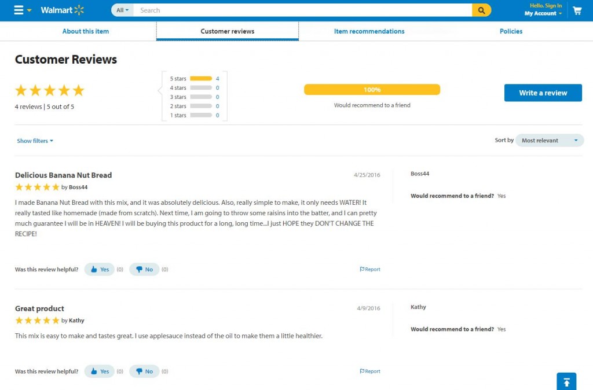
Task: Click the Write a review button
Action: 543,93
